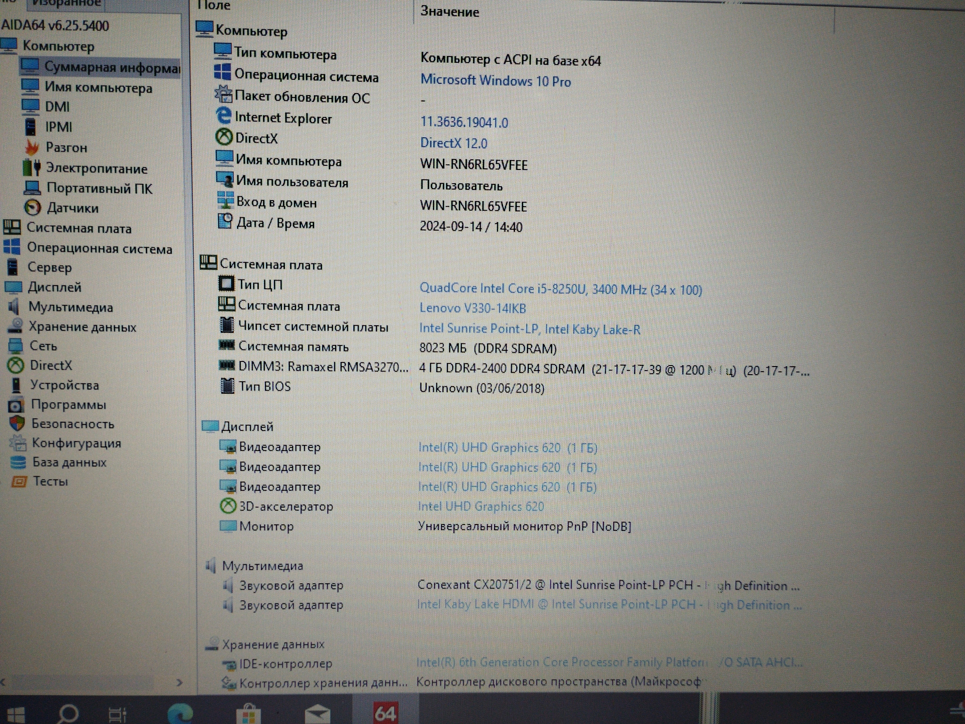Image resolution: width=965 pixels, height=724 pixels.
Task: Click the Мультимедиа speaker icon in sidebar
Action: pyautogui.click(x=14, y=306)
